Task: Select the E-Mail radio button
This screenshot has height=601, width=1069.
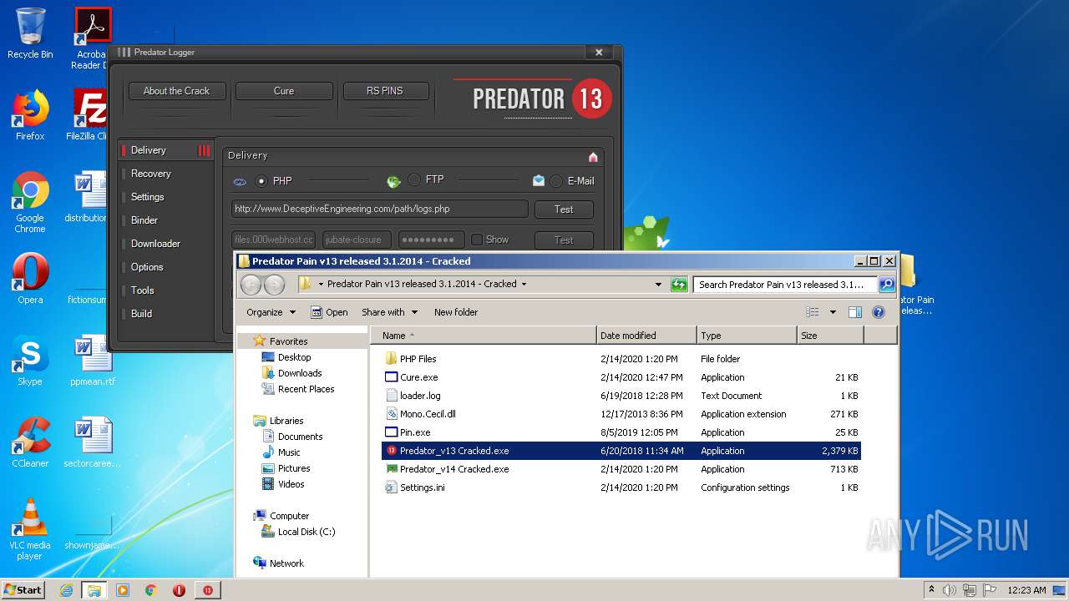Action: coord(556,181)
